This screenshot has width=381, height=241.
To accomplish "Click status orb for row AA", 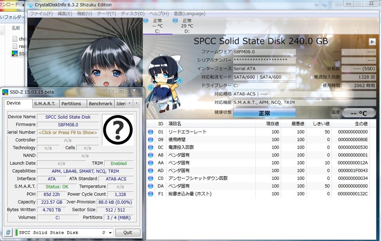I will (x=151, y=163).
